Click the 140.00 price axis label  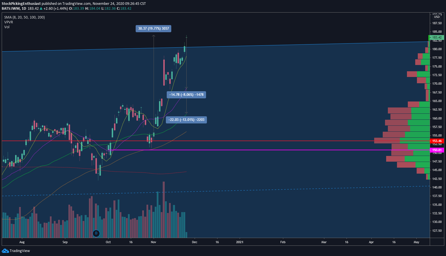(x=437, y=187)
